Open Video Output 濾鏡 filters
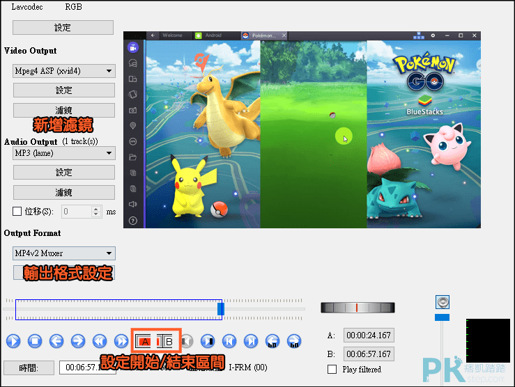The width and height of the screenshot is (515, 387). (64, 110)
